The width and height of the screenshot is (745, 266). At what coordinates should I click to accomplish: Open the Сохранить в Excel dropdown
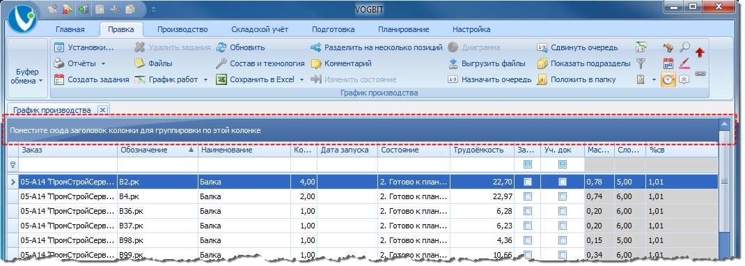click(x=301, y=80)
